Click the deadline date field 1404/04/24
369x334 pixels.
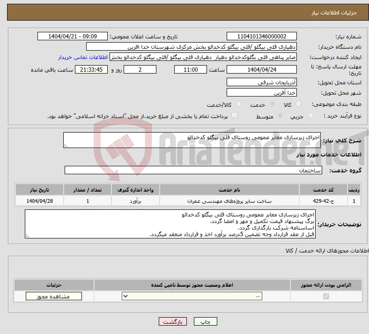tap(262, 69)
